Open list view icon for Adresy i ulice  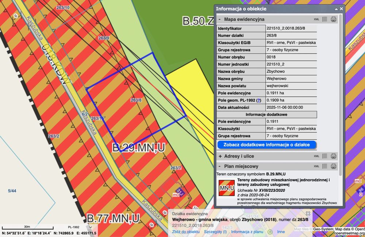[325, 156]
